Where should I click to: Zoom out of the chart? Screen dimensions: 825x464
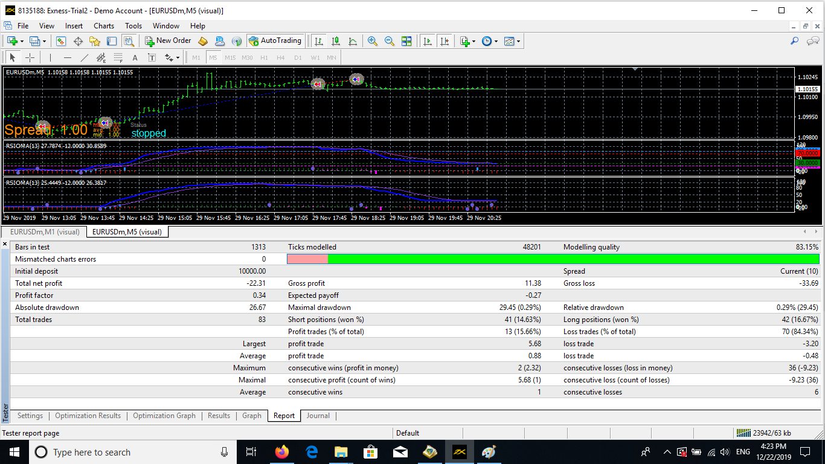390,41
